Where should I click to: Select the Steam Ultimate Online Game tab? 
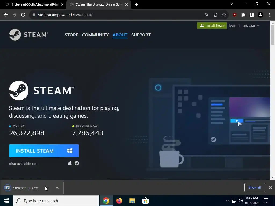point(99,5)
